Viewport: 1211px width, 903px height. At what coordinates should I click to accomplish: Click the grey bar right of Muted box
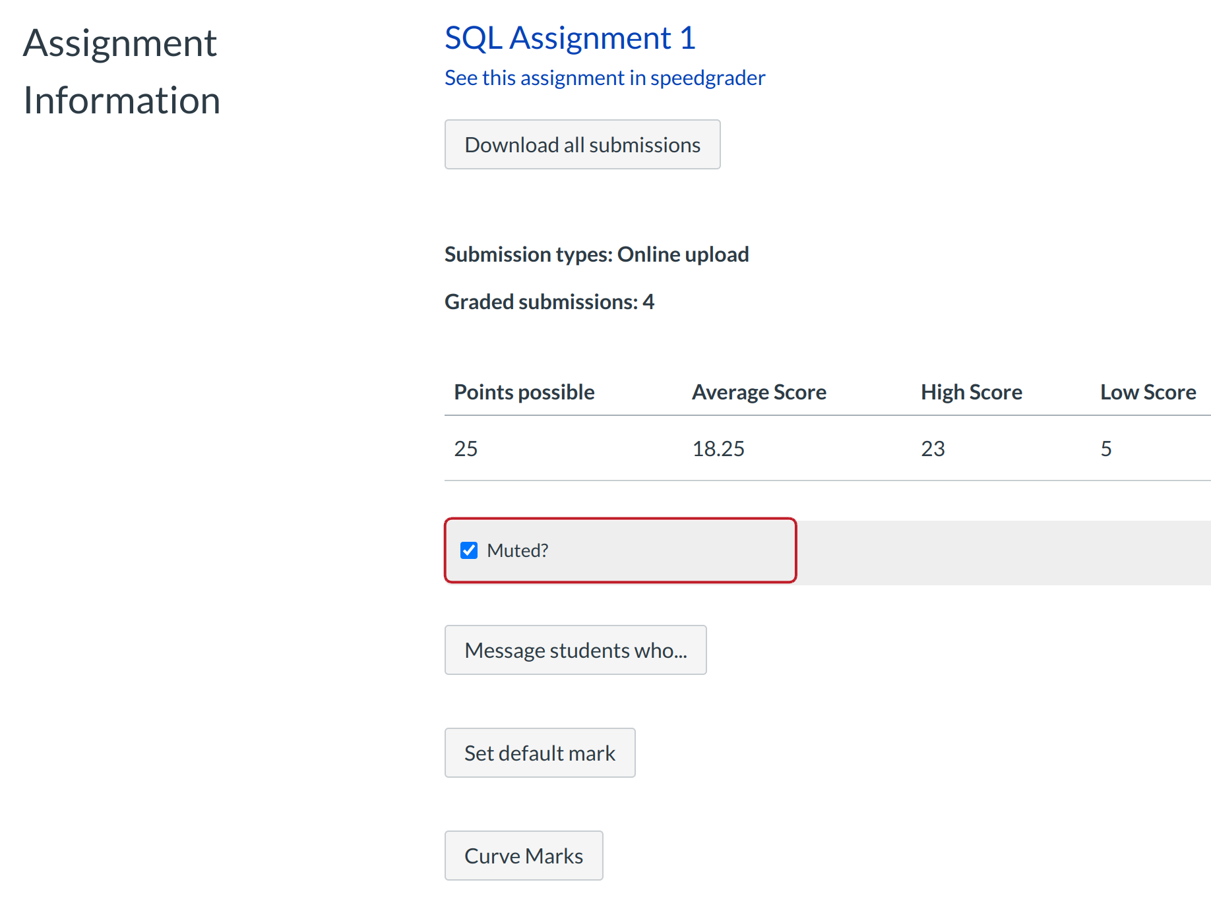[x=1003, y=552]
